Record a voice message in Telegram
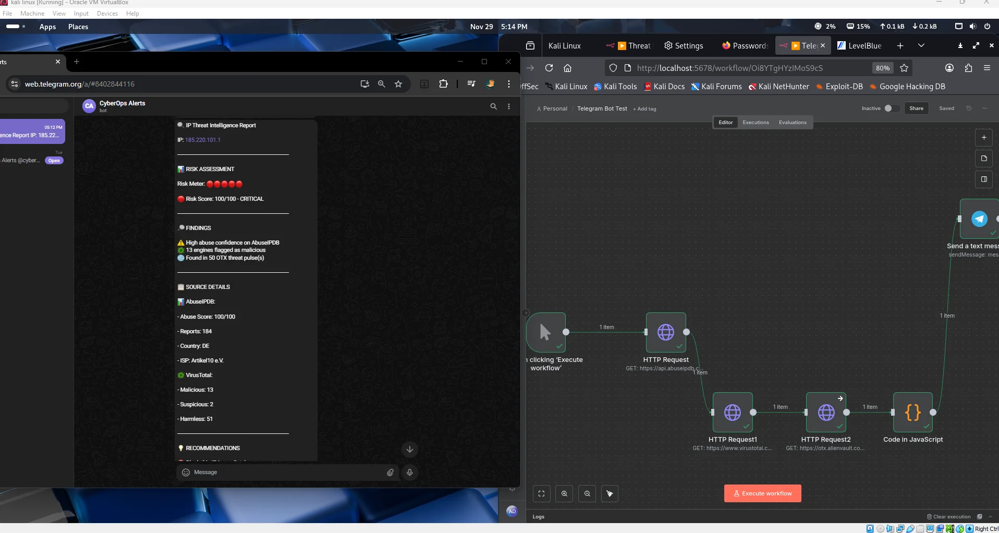Screen dimensions: 999x533 pos(410,473)
